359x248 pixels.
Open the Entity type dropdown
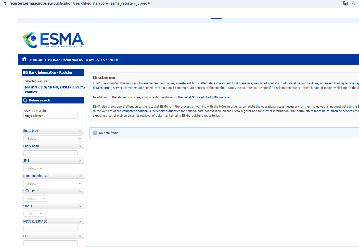(53, 138)
